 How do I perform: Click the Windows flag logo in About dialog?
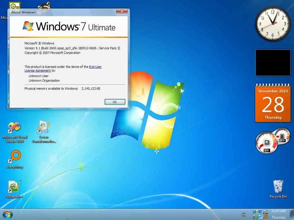tap(28, 26)
